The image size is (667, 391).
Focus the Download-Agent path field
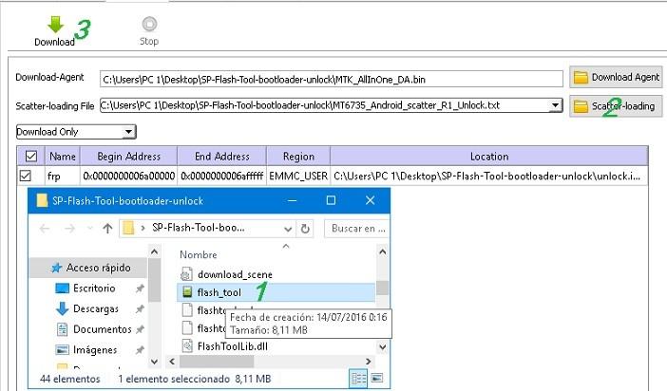332,79
